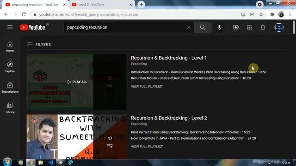Switch to the pepcoding recursion tab
This screenshot has height=166, width=296.
(x=35, y=5)
